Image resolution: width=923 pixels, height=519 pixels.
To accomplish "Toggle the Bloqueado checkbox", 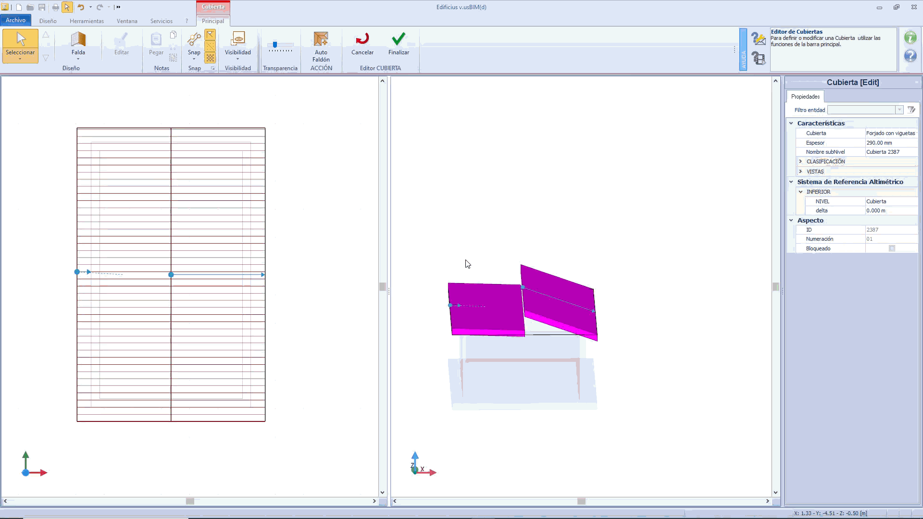I will point(892,248).
